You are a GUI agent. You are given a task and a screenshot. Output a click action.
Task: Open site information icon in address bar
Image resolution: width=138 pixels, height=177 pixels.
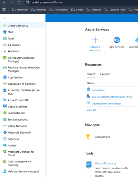[x=28, y=2]
